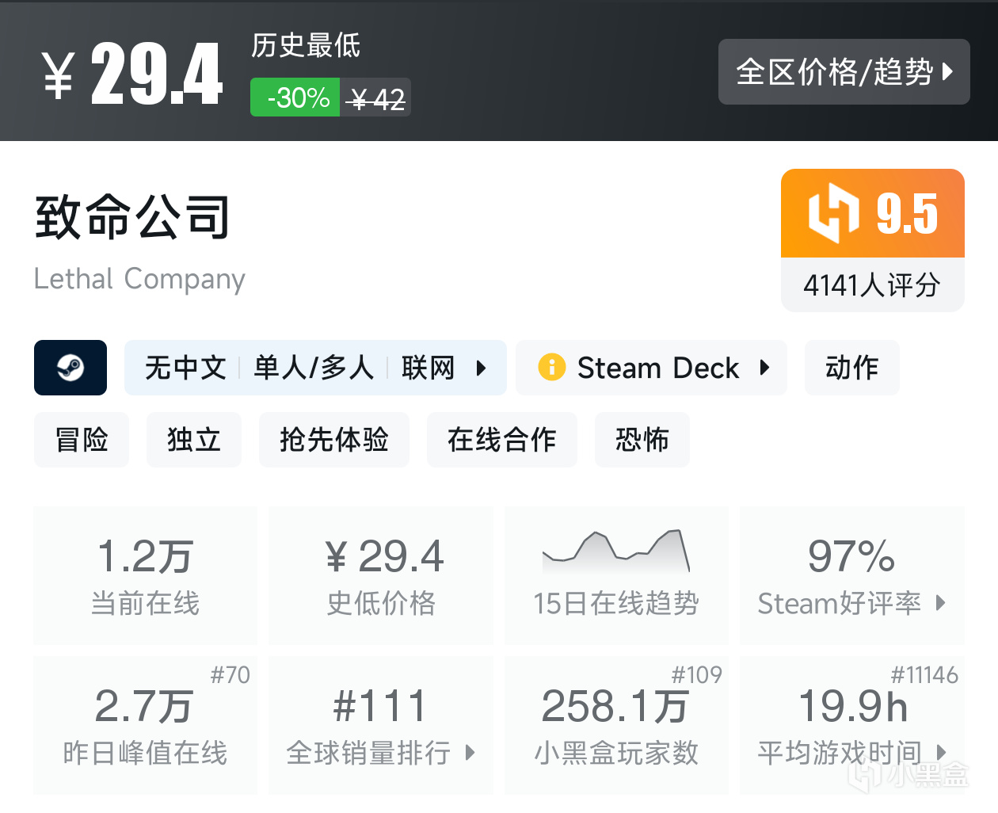Click the -30% discount badge
The image size is (998, 813).
pyautogui.click(x=296, y=97)
